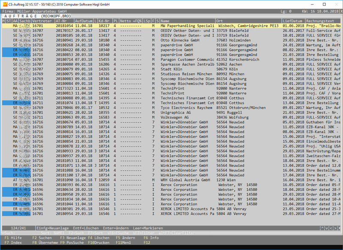Click the 'LiefDatum' column header
The width and height of the screenshot is (343, 250).
click(293, 21)
